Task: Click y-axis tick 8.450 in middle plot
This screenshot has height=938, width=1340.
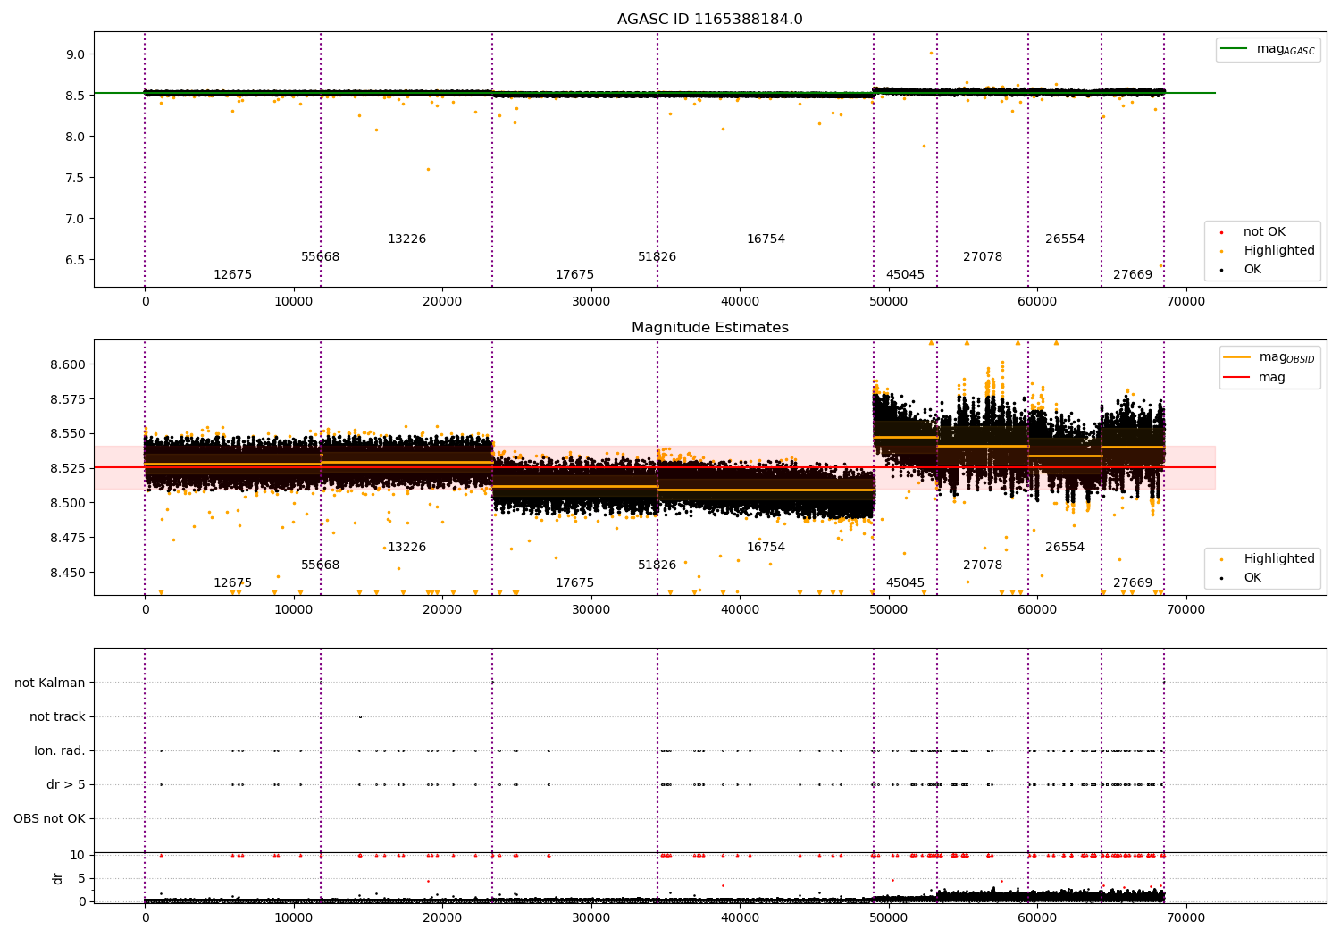Action: 68,573
